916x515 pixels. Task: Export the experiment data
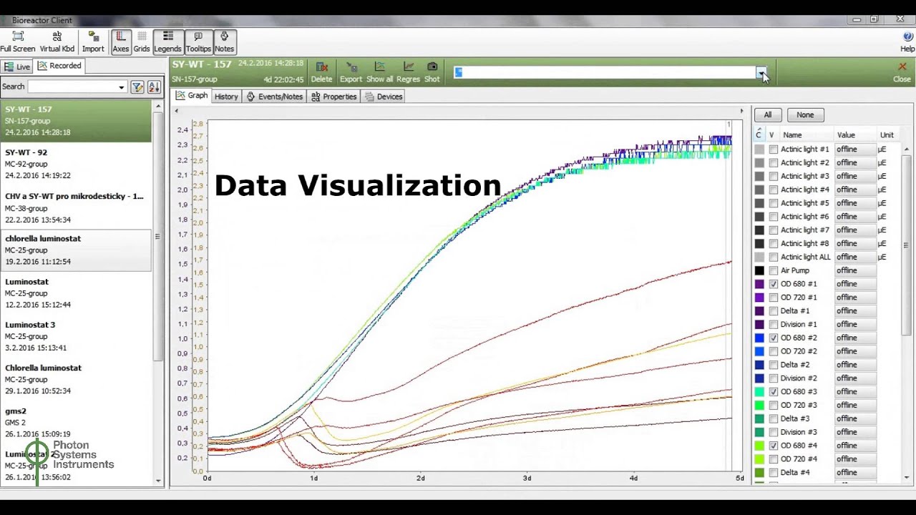click(x=351, y=72)
